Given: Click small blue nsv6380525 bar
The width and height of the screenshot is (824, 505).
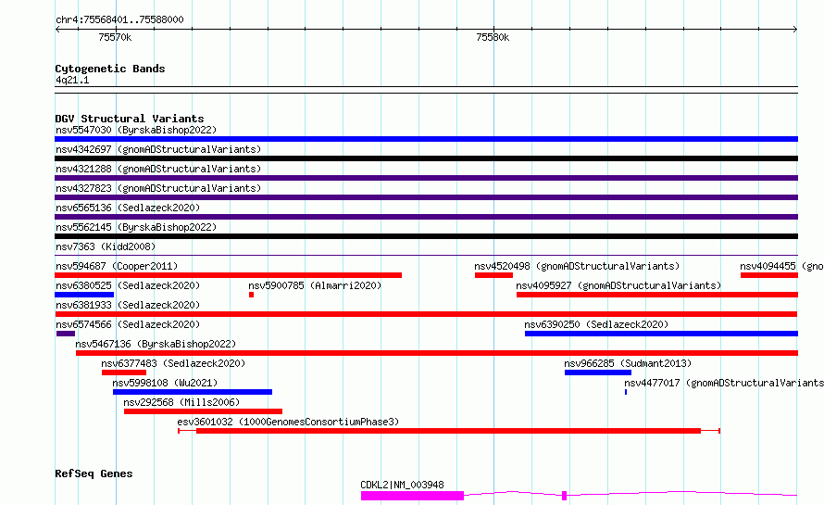Looking at the screenshot, I should click(84, 295).
